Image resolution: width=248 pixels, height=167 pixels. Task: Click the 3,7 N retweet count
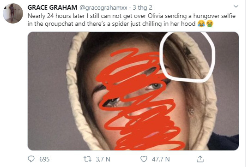coord(103,159)
